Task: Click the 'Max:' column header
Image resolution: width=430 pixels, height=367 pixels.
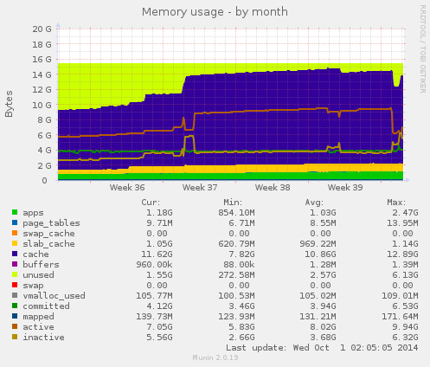Action: tap(396, 203)
